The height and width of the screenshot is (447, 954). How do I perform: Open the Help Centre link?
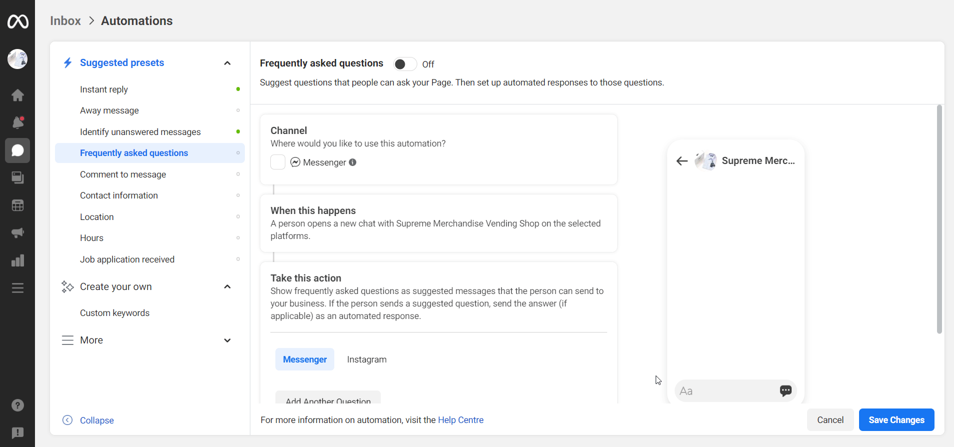click(461, 420)
